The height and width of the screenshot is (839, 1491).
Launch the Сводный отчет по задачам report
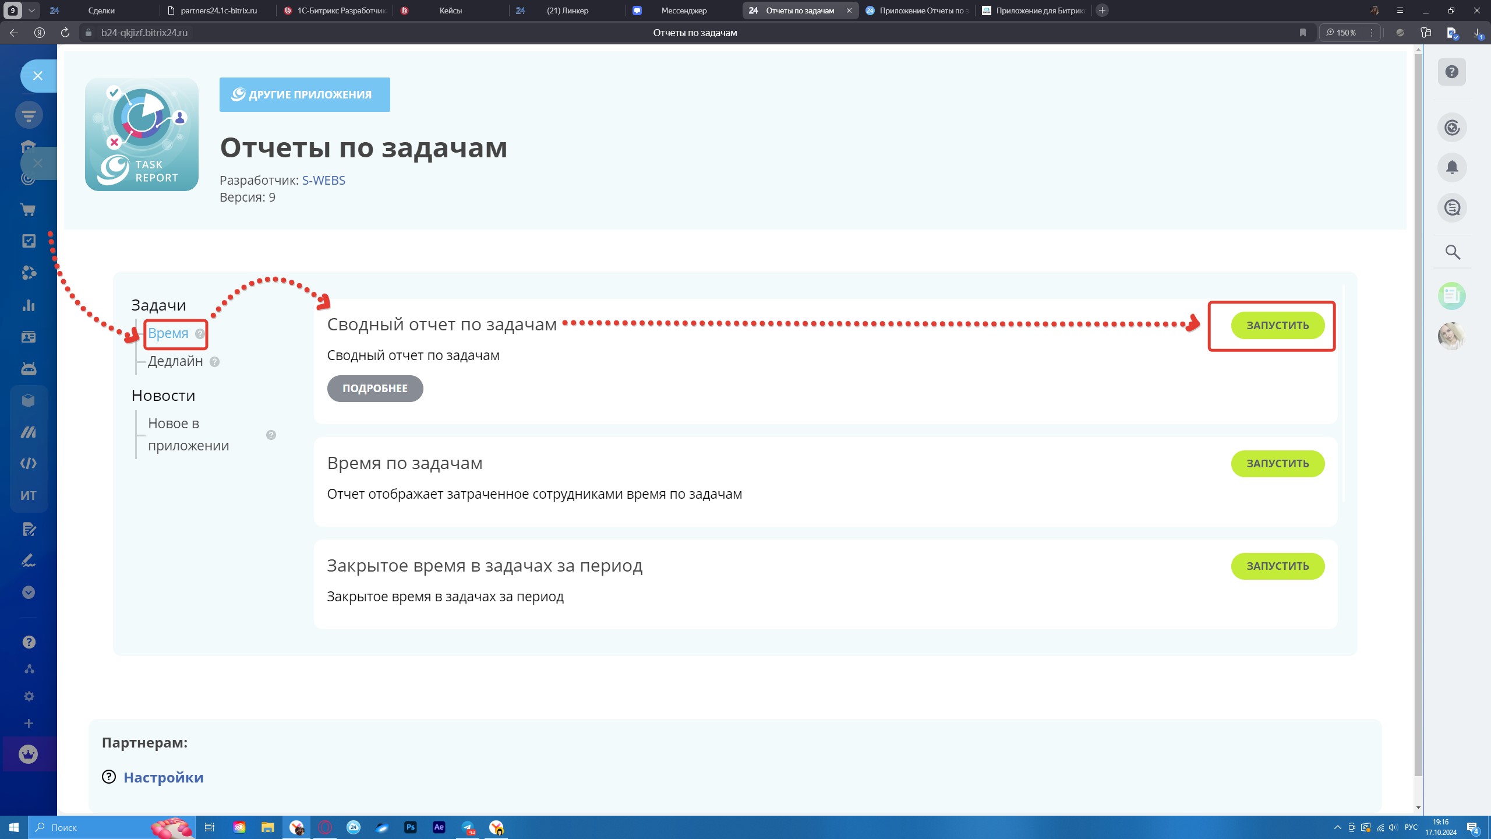point(1277,326)
